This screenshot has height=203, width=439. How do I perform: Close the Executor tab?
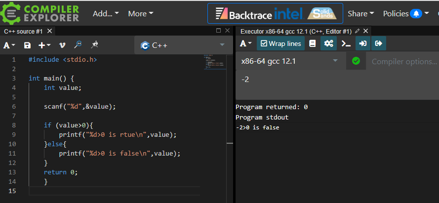pos(365,31)
